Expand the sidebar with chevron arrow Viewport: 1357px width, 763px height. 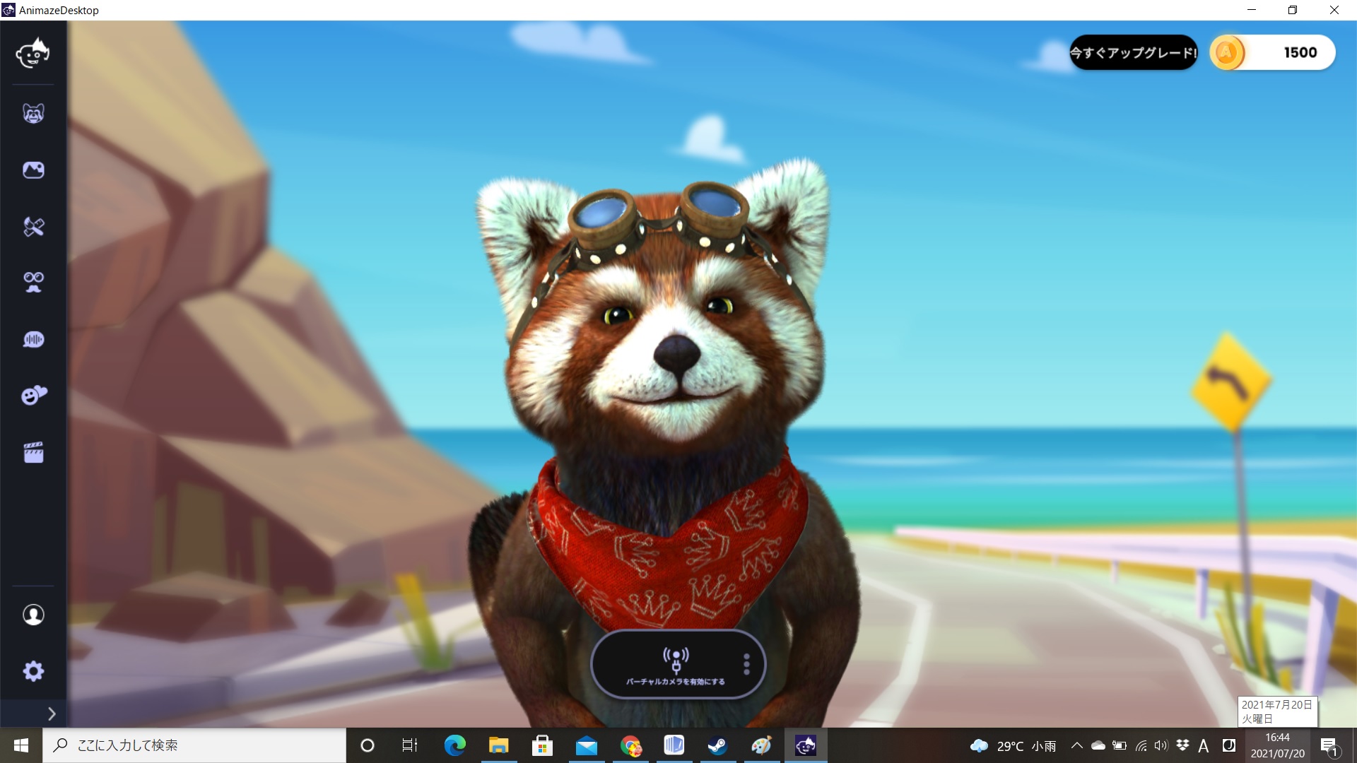point(51,714)
